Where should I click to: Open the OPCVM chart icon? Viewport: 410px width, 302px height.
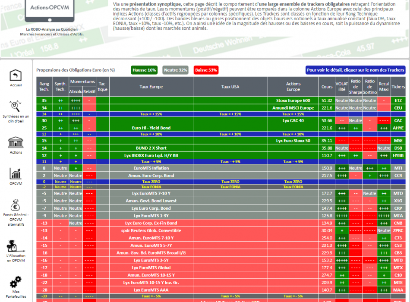coord(16,173)
